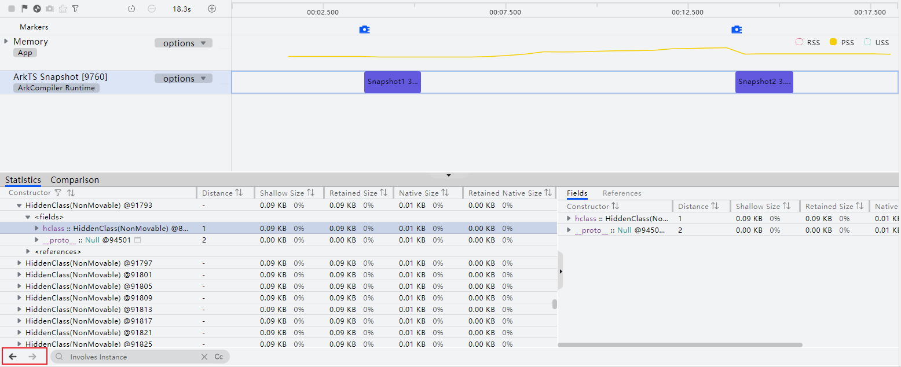The height and width of the screenshot is (367, 901).
Task: Collapse HiddenClass(NonMovable) @91793 node
Action: pyautogui.click(x=19, y=205)
